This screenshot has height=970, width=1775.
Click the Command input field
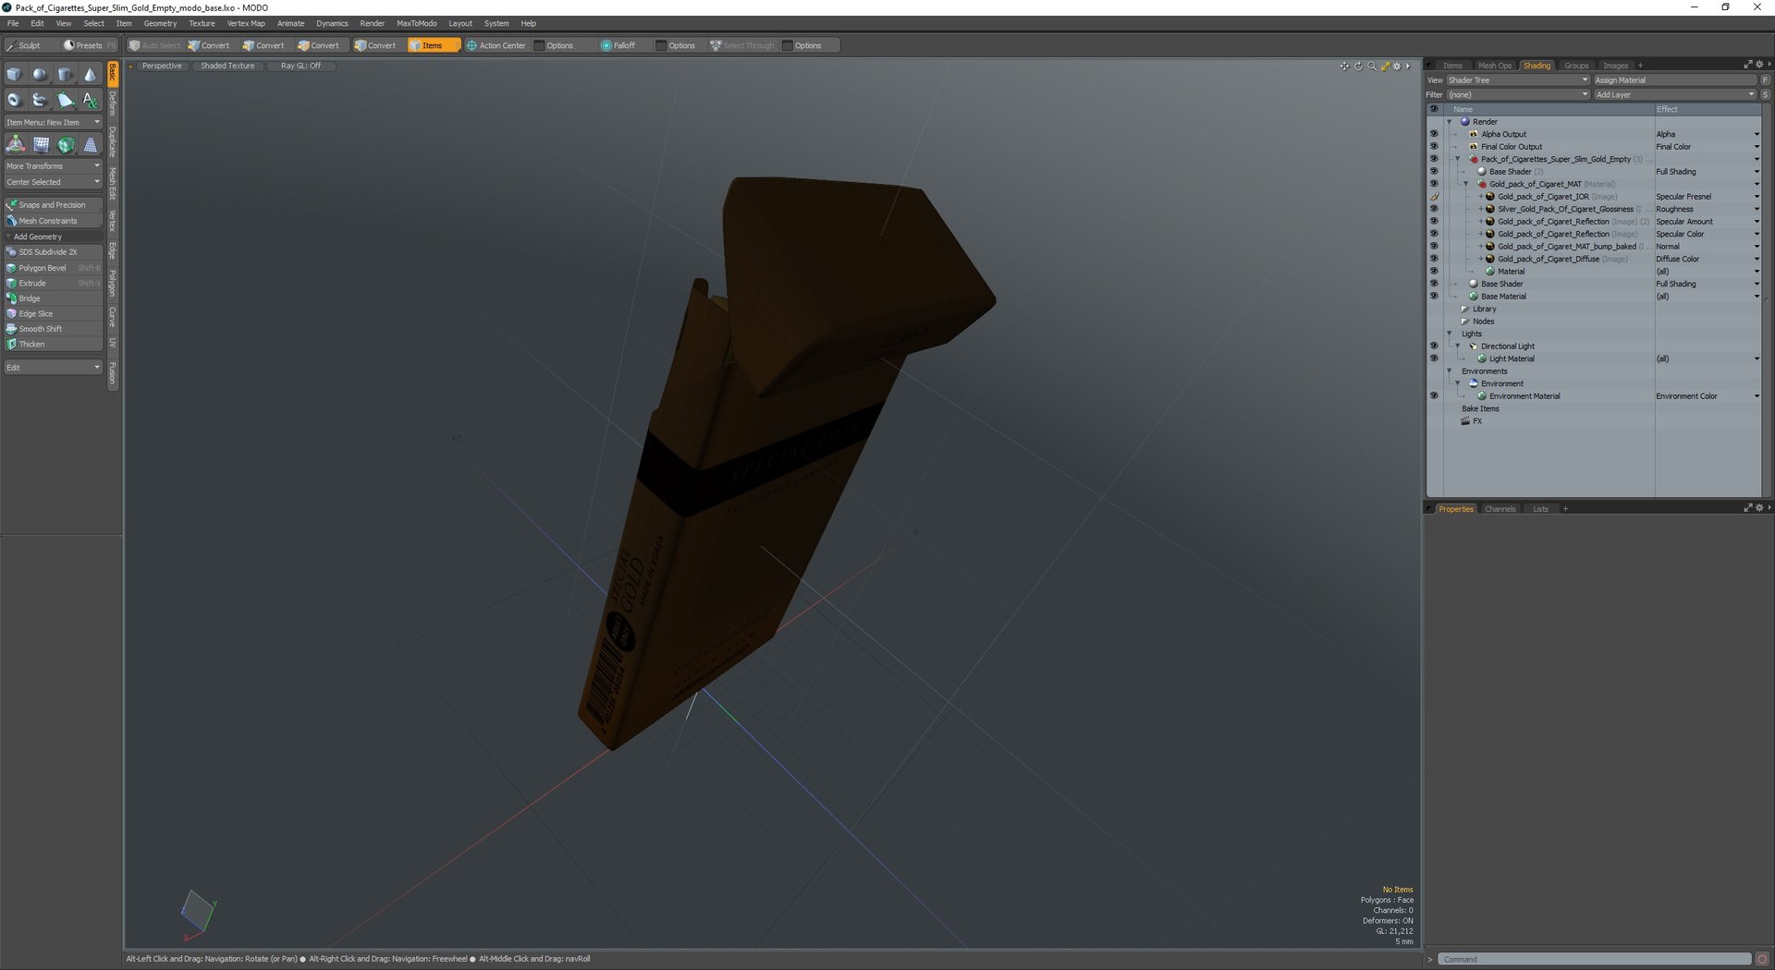click(x=1594, y=959)
